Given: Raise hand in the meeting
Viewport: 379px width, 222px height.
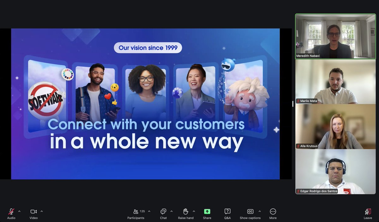Looking at the screenshot, I should coord(186,213).
